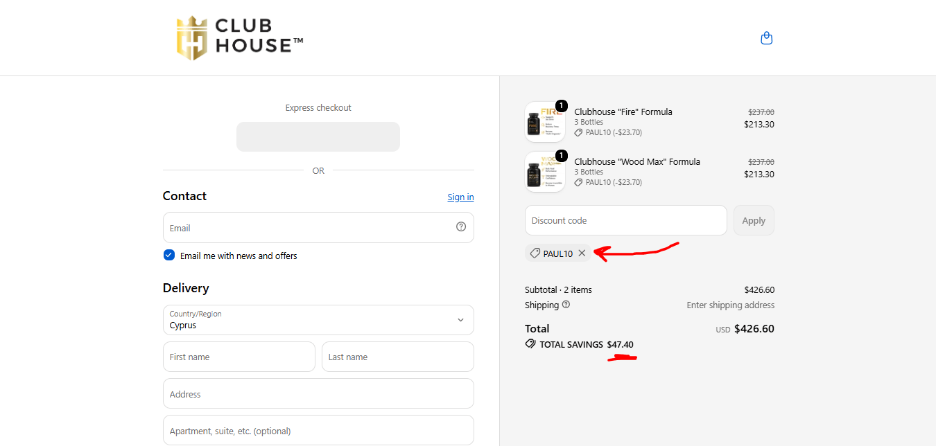Click the Express checkout button placeholder
This screenshot has height=446, width=936.
tap(318, 136)
